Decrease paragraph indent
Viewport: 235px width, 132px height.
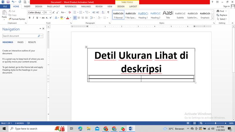[x=94, y=12]
